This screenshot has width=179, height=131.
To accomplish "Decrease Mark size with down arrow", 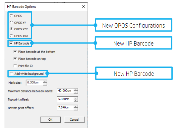I will (x=45, y=84).
